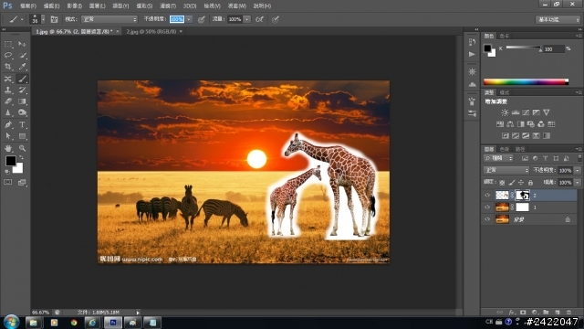This screenshot has height=329, width=584.
Task: Select the layer 1 mask thumbnail
Action: 522,207
